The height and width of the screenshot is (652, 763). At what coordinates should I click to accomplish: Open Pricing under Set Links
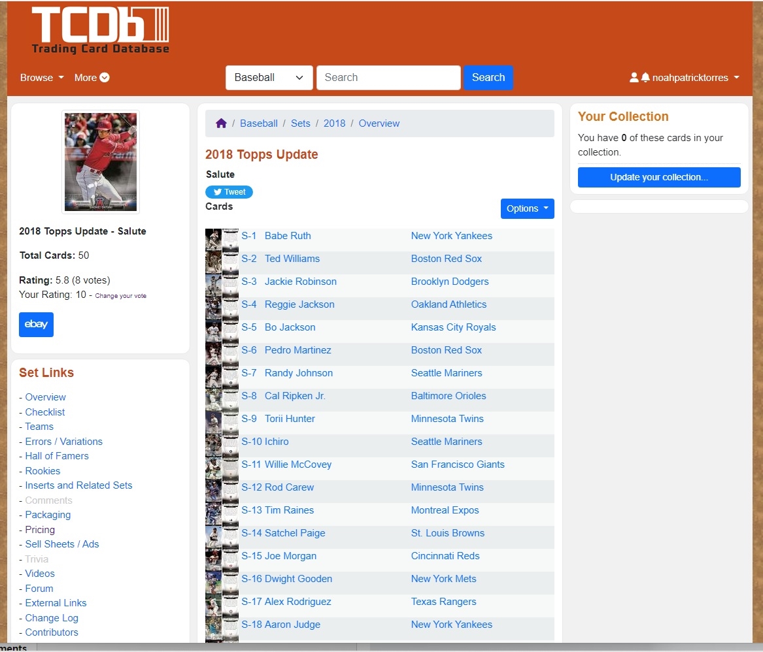click(x=40, y=529)
